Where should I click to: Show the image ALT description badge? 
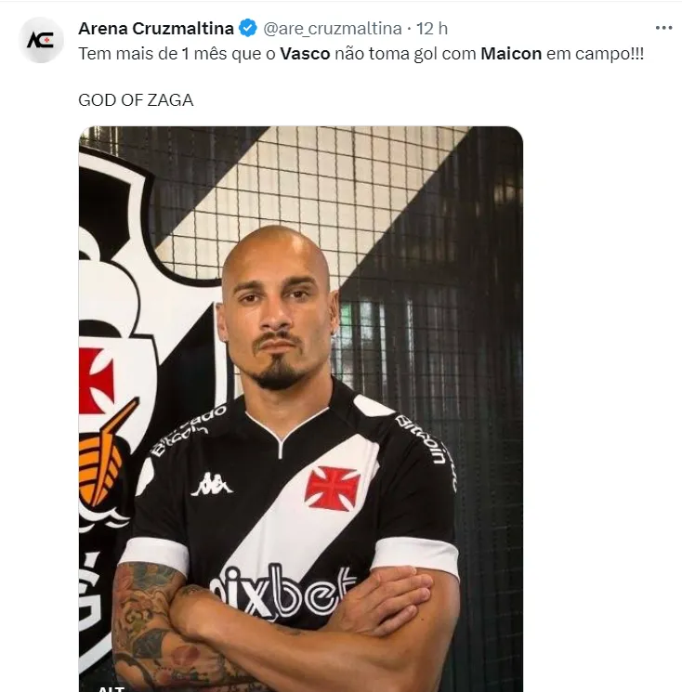tap(111, 687)
